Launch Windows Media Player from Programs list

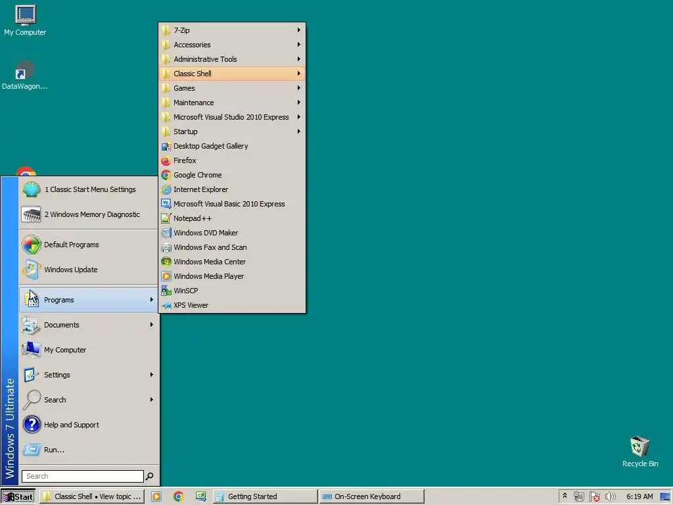point(232,276)
